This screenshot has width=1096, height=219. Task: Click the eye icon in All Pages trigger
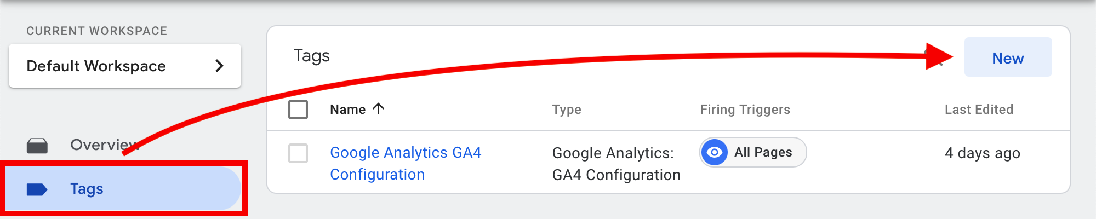pyautogui.click(x=715, y=152)
